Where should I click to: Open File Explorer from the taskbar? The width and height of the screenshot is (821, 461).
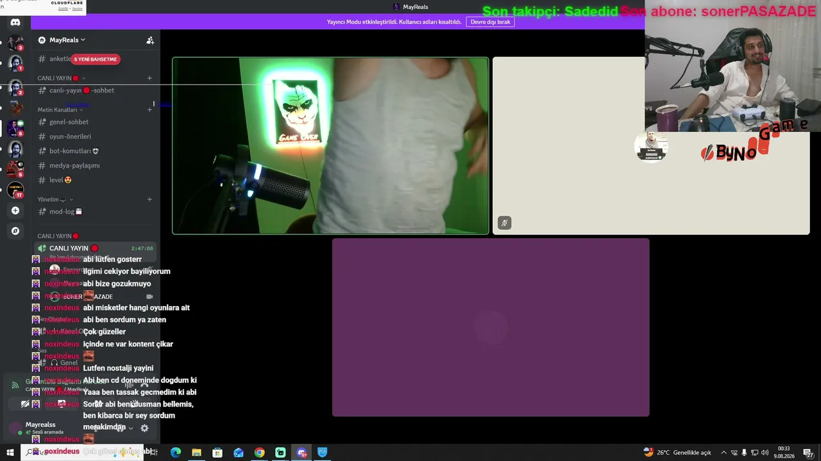pos(196,453)
